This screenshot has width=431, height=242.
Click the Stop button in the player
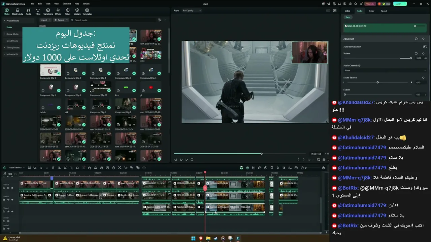[x=192, y=160]
